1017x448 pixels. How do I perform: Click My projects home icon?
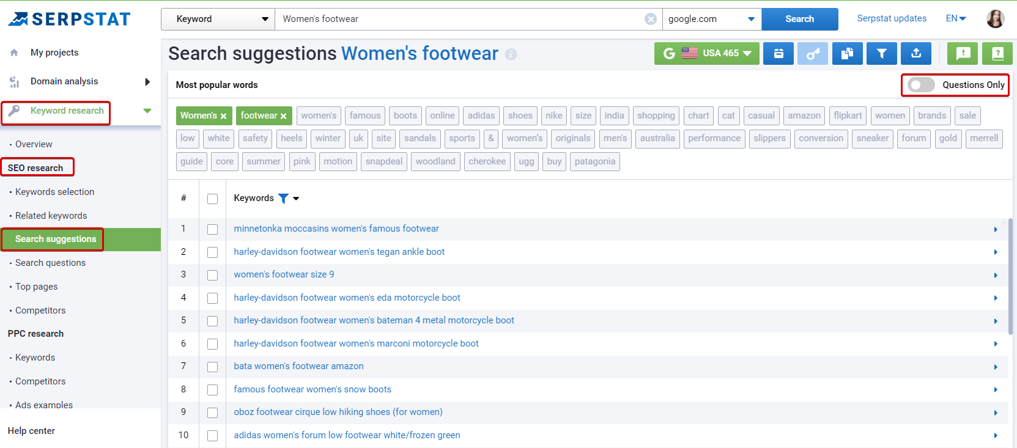pos(14,53)
